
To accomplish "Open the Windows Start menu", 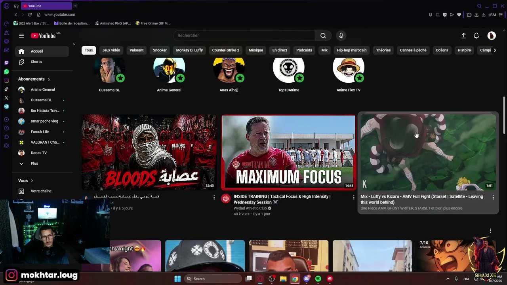I will tap(177, 279).
